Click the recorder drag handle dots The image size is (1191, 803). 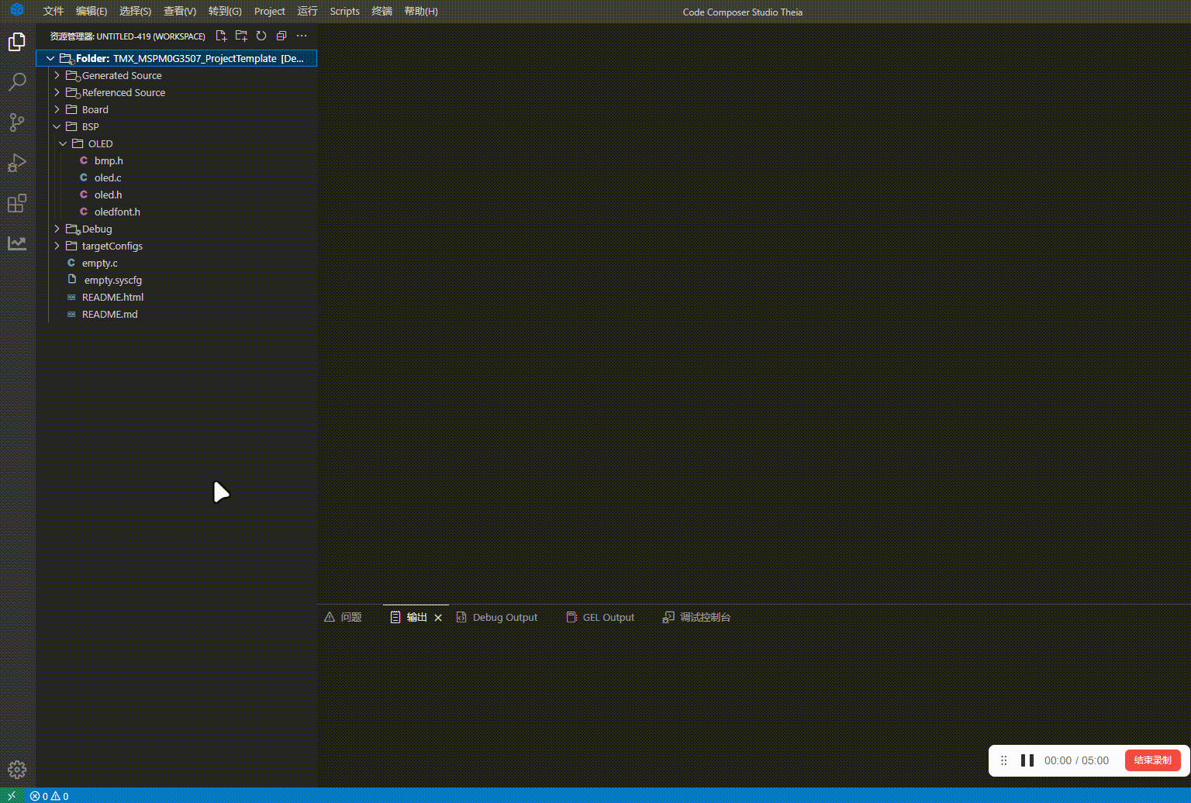(x=1004, y=760)
